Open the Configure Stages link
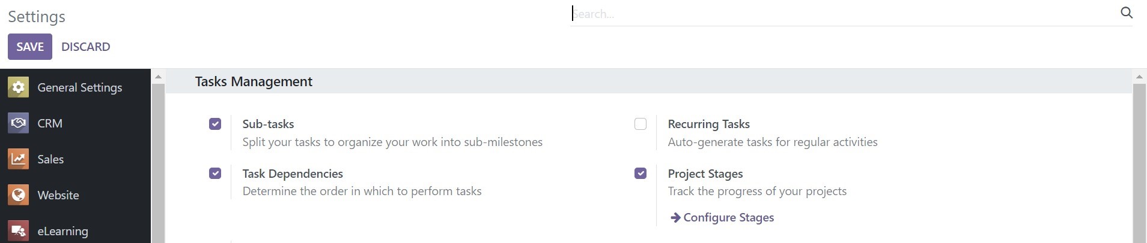This screenshot has width=1147, height=243. point(722,217)
